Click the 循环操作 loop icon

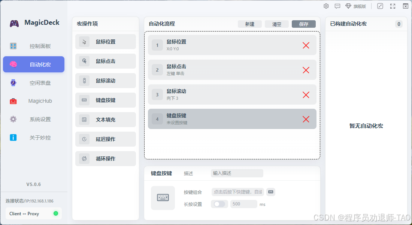[x=84, y=158]
